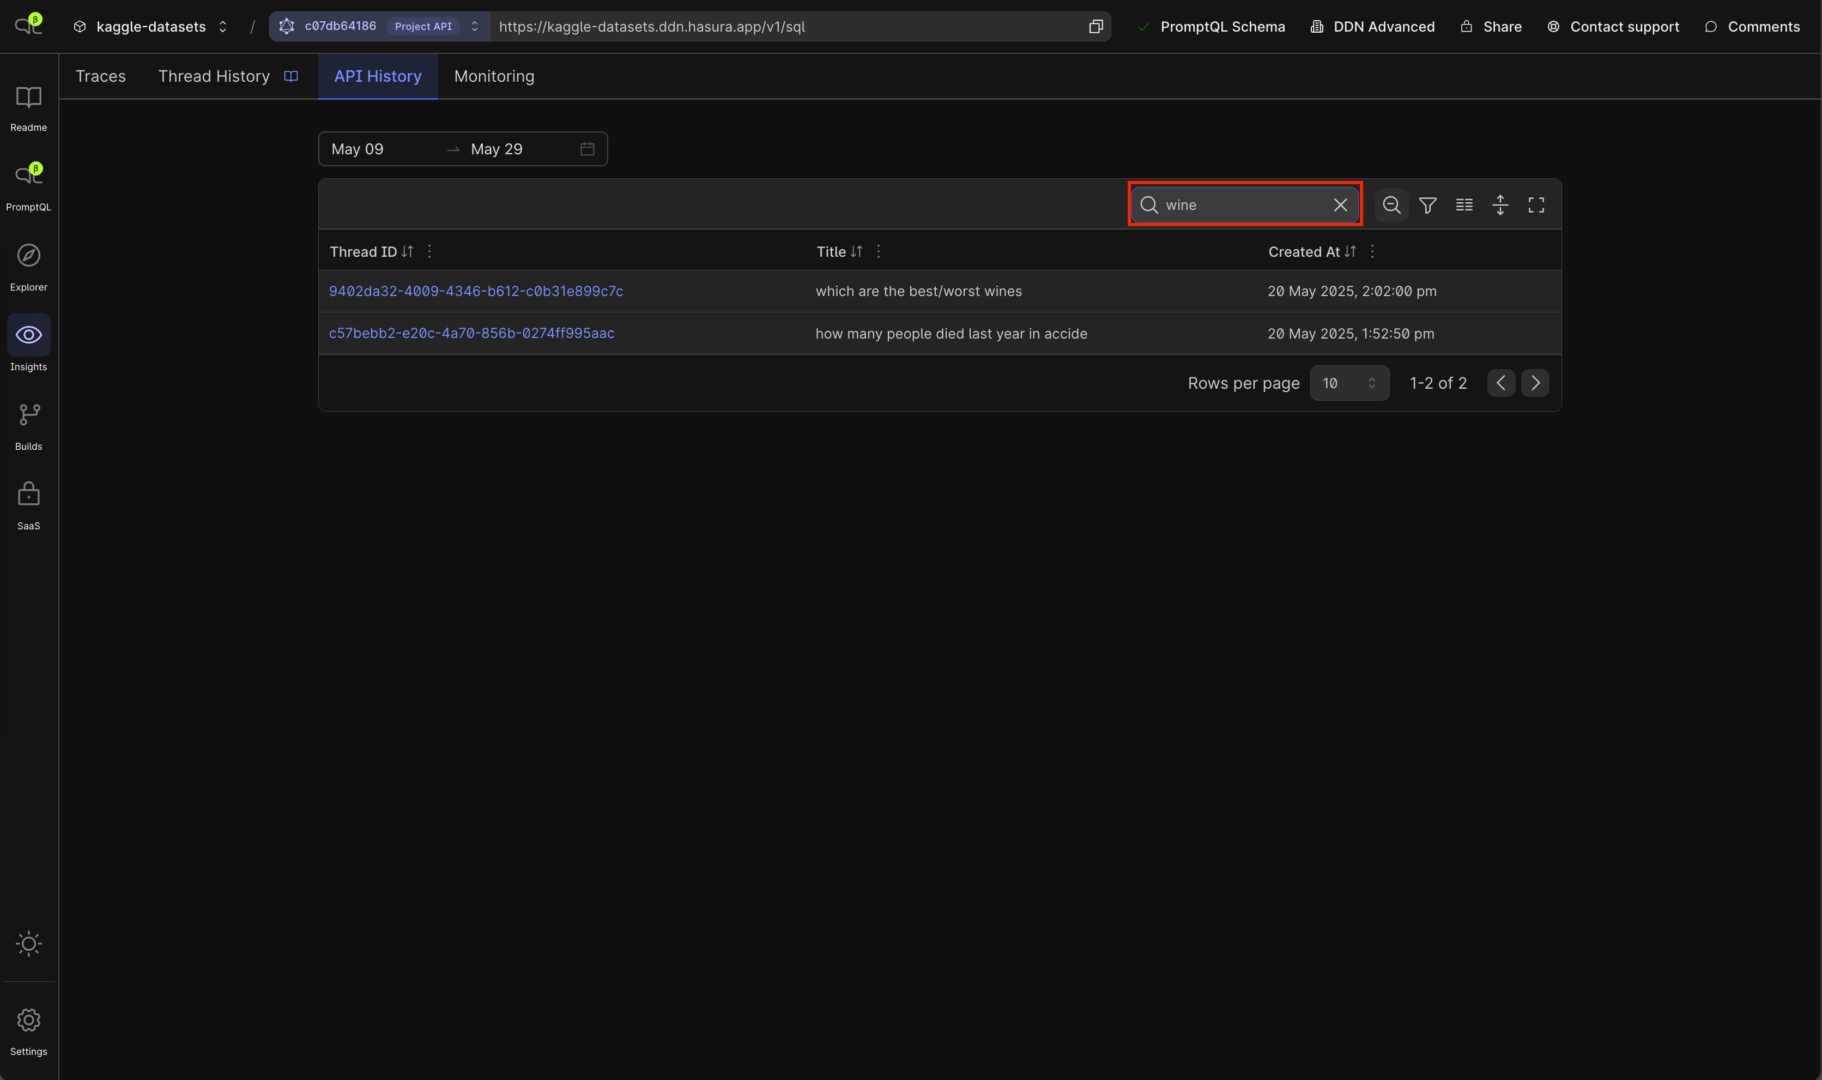Open the column visibility list icon

(1463, 204)
